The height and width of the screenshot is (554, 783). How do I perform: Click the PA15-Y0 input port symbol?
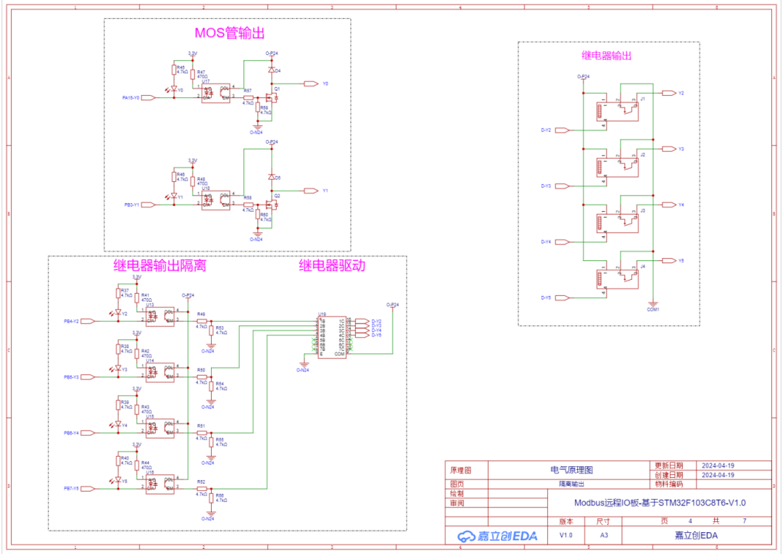149,98
